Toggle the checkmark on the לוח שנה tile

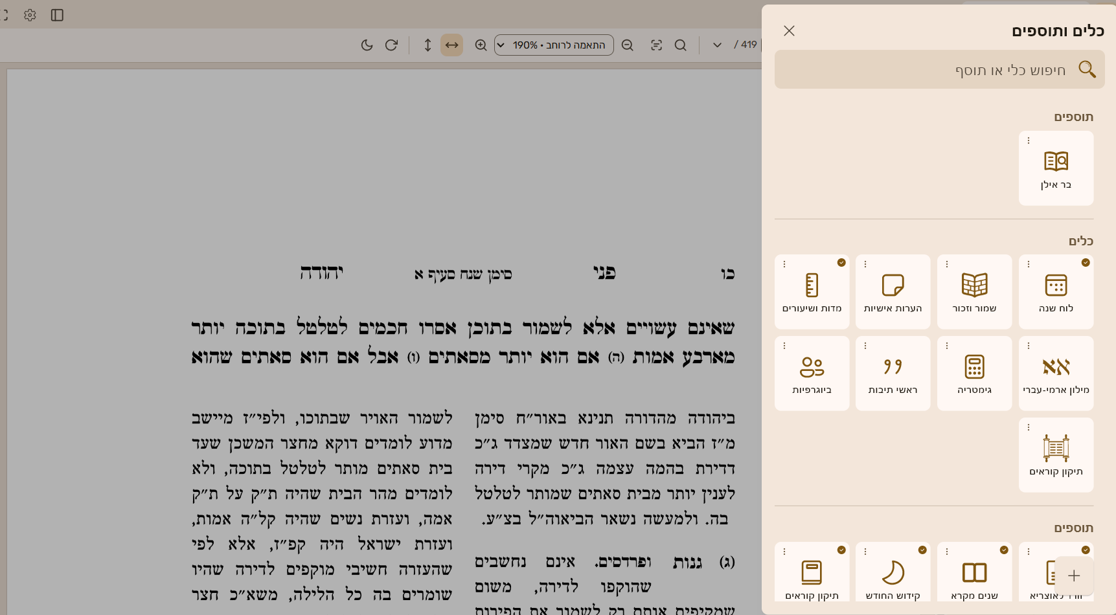click(x=1086, y=262)
